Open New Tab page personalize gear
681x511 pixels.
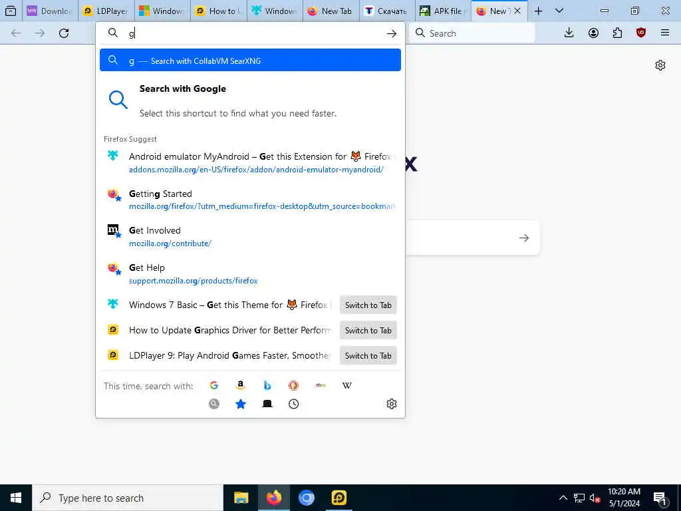660,65
